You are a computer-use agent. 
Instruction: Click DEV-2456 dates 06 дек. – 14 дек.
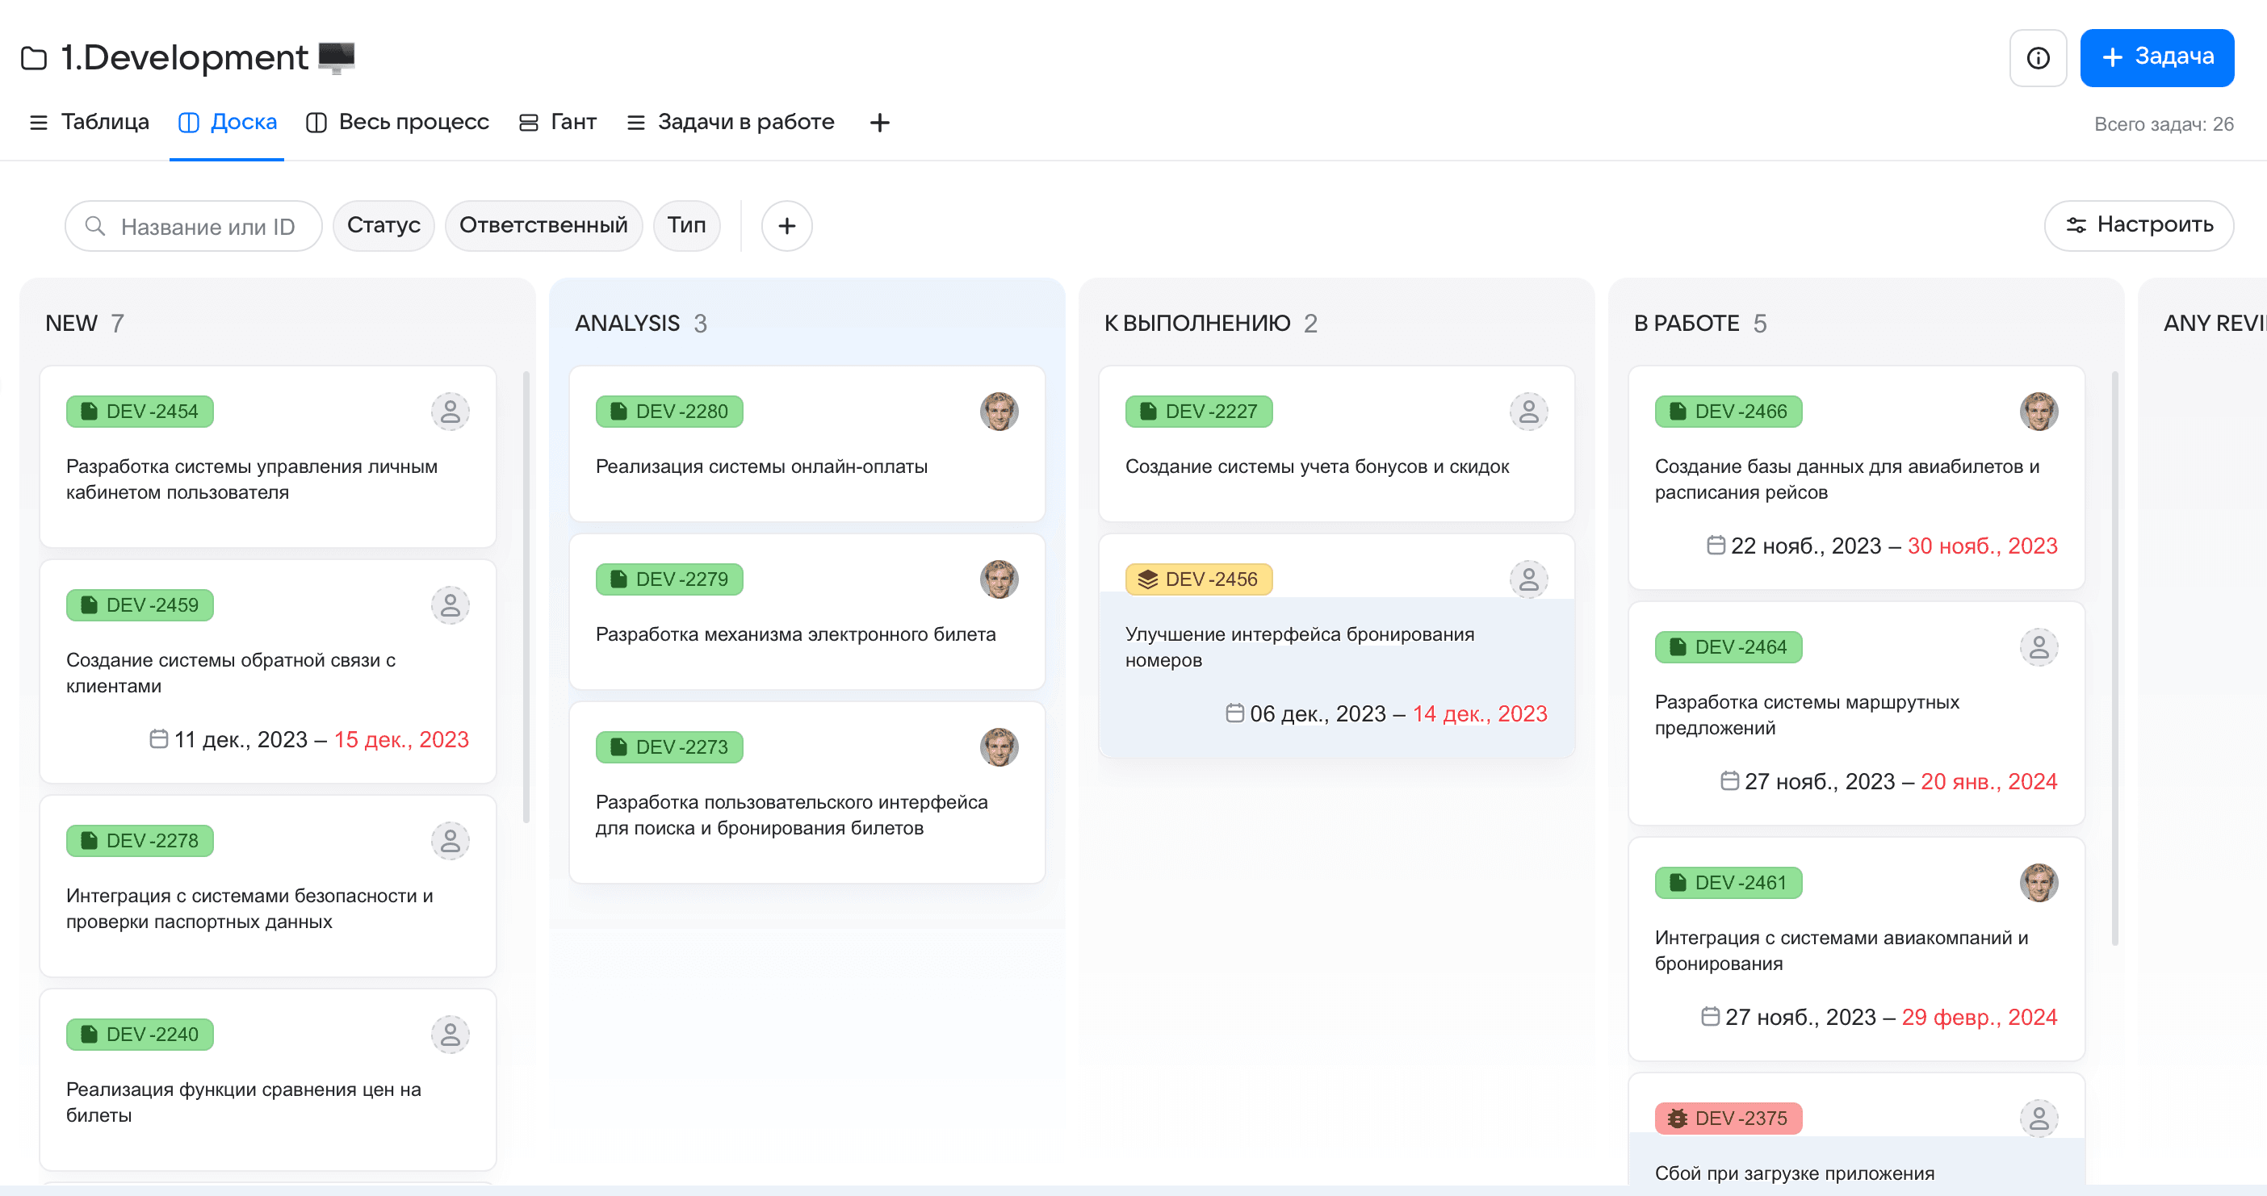pyautogui.click(x=1386, y=714)
